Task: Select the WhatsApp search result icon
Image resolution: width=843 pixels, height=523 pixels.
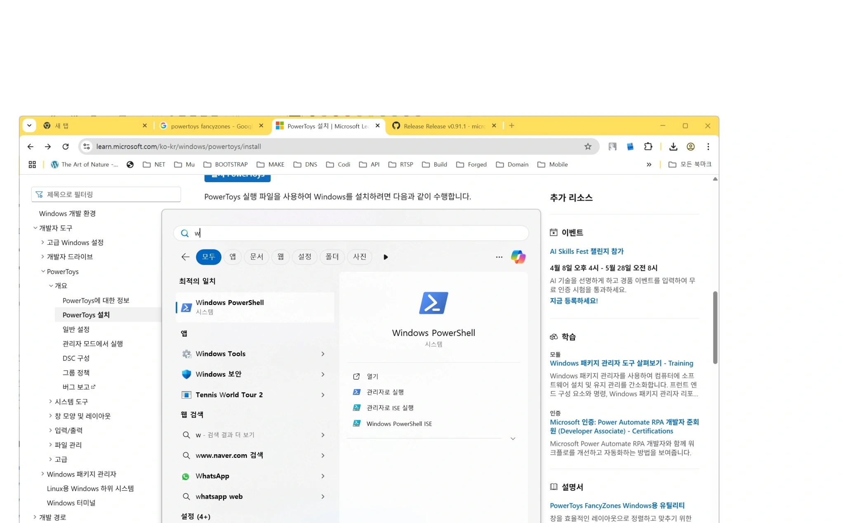Action: pyautogui.click(x=186, y=476)
